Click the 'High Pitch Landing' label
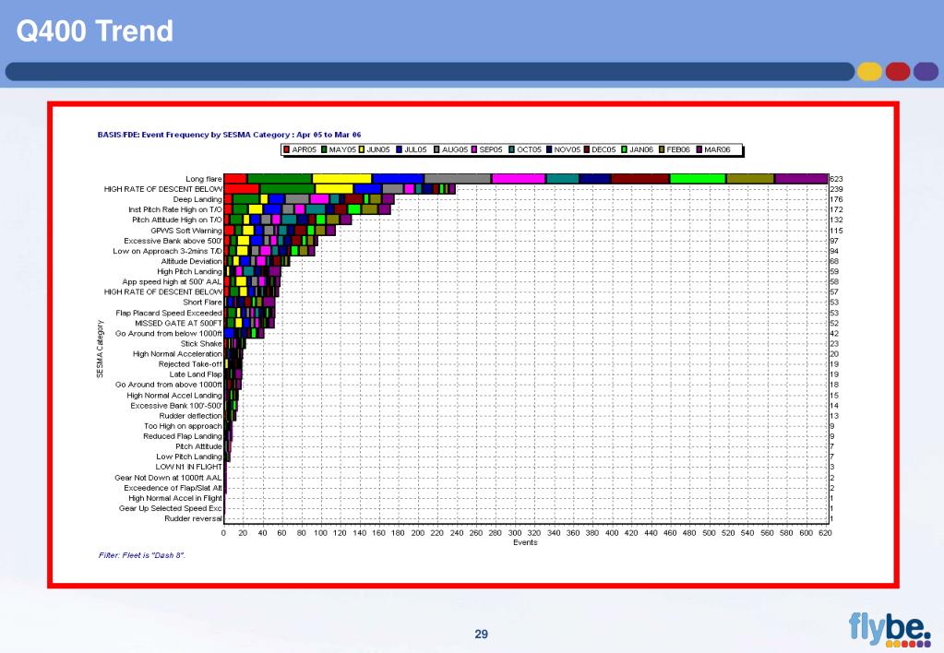The width and height of the screenshot is (944, 653). click(190, 271)
